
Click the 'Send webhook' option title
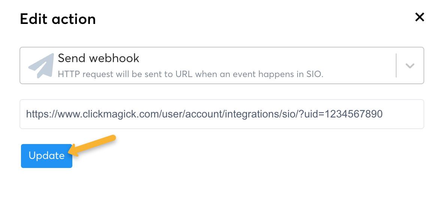pos(99,58)
